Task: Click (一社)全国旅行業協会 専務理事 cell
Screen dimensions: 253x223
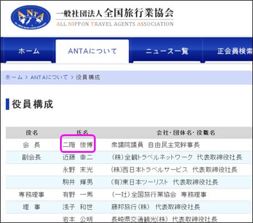Action: tap(159, 195)
